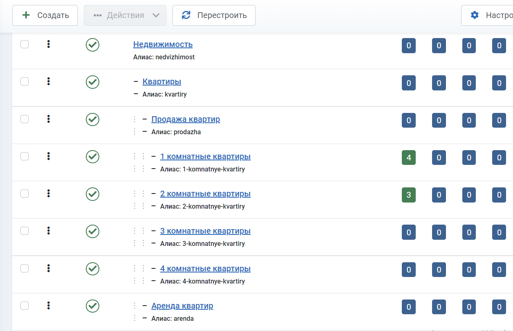Click three-dot actions icon for Недвижимость
513x331 pixels.
[48, 44]
